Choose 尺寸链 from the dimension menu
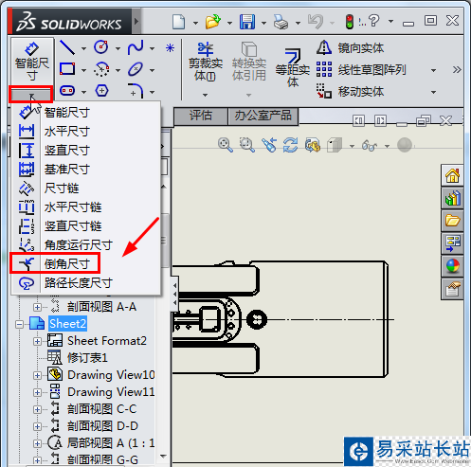 (85, 189)
